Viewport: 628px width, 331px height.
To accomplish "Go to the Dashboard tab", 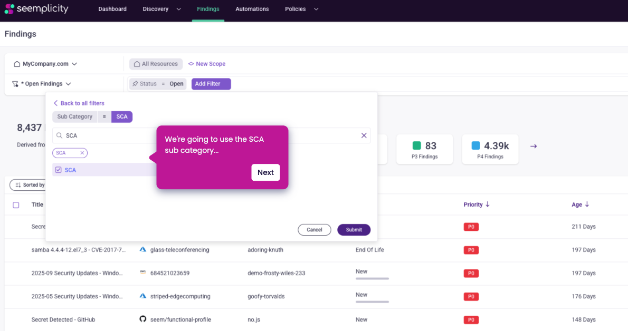I will click(112, 9).
